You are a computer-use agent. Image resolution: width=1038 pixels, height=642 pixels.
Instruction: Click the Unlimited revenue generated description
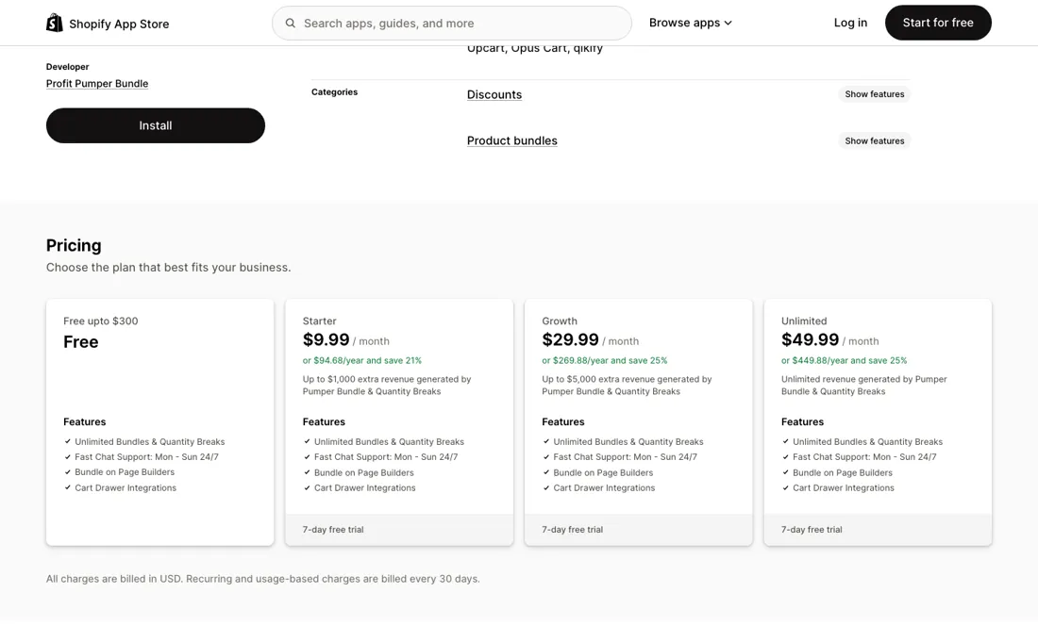[x=863, y=386]
